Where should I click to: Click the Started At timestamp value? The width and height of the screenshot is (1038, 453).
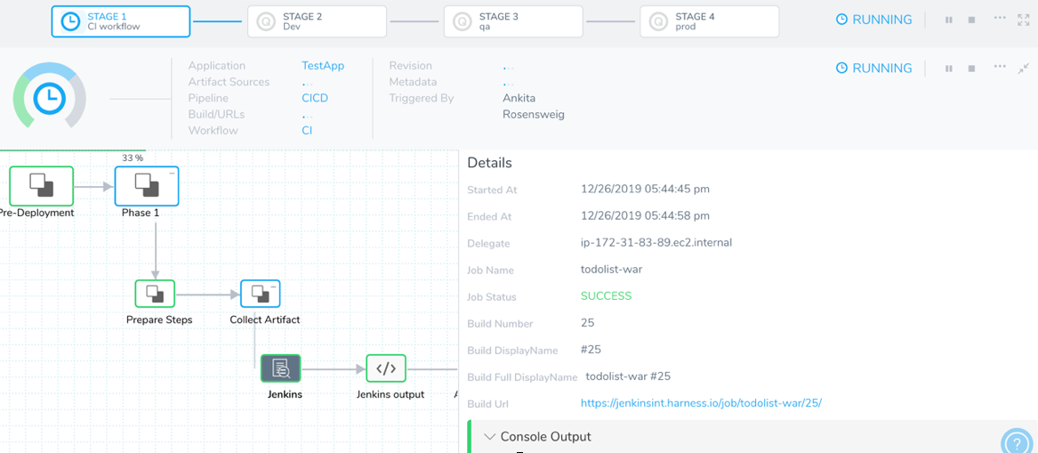click(645, 189)
